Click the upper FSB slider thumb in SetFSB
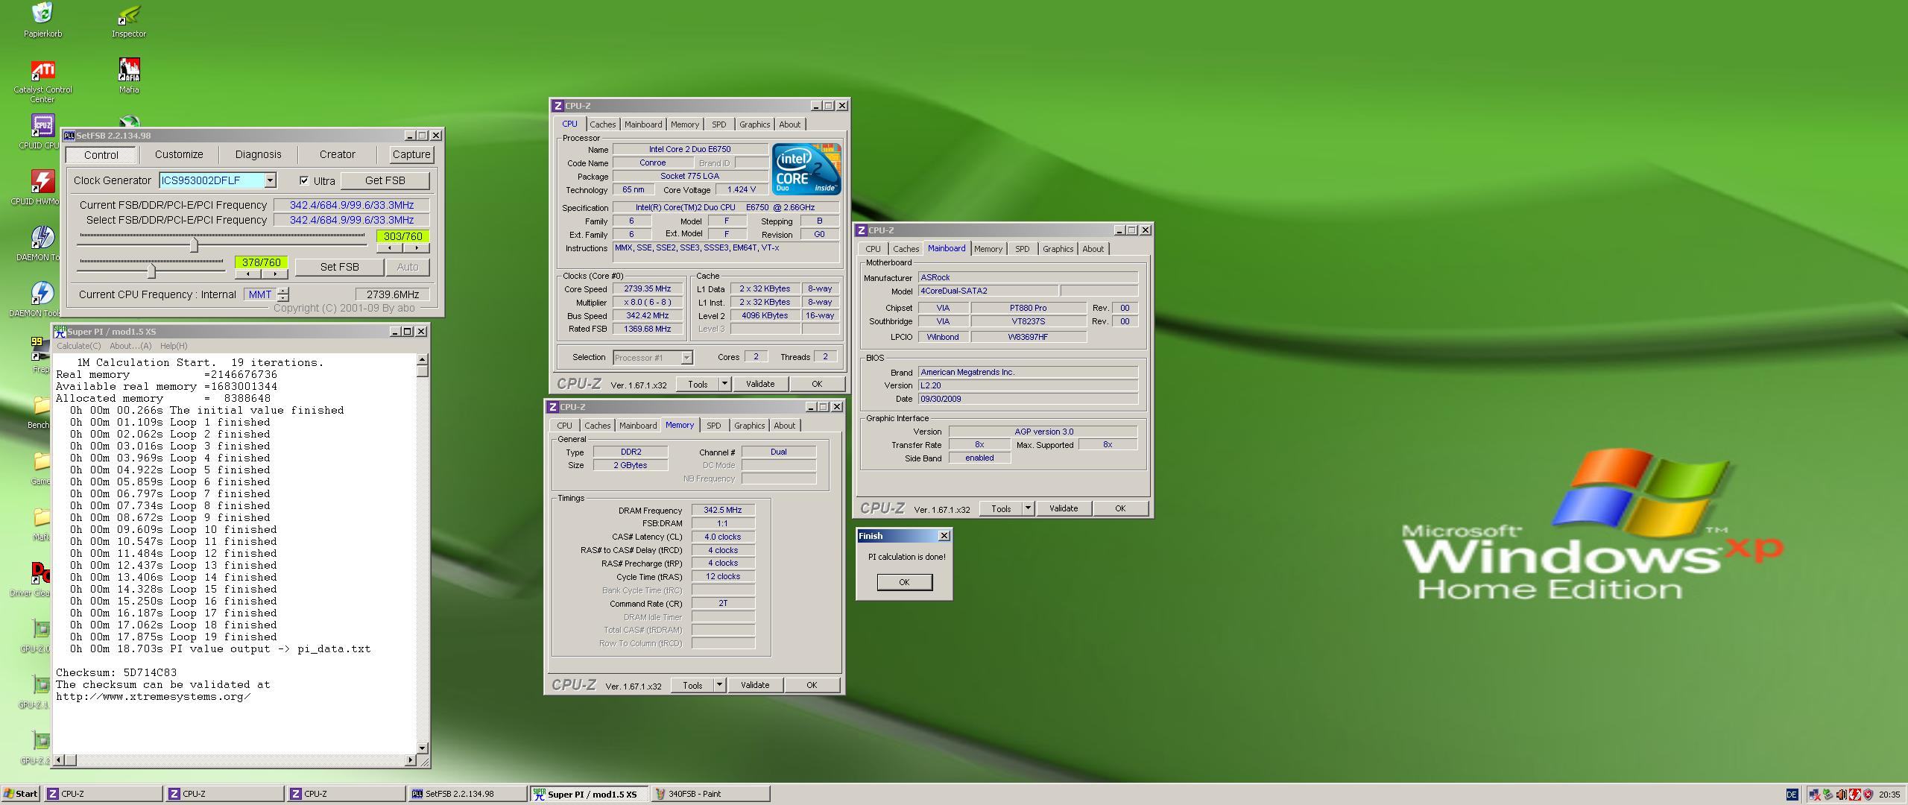Viewport: 1908px width, 805px height. click(194, 244)
